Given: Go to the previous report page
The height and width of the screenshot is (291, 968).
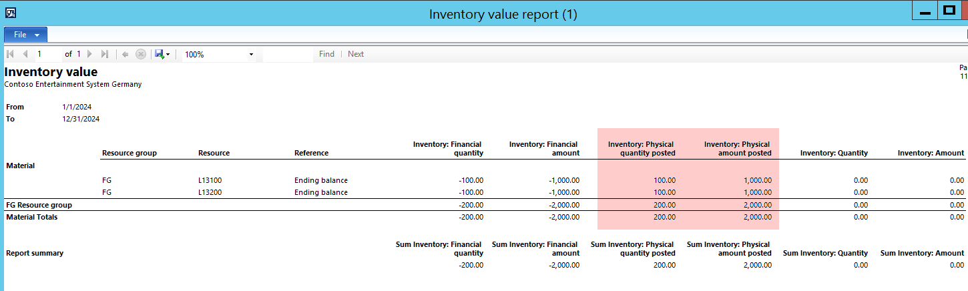Looking at the screenshot, I should point(25,54).
